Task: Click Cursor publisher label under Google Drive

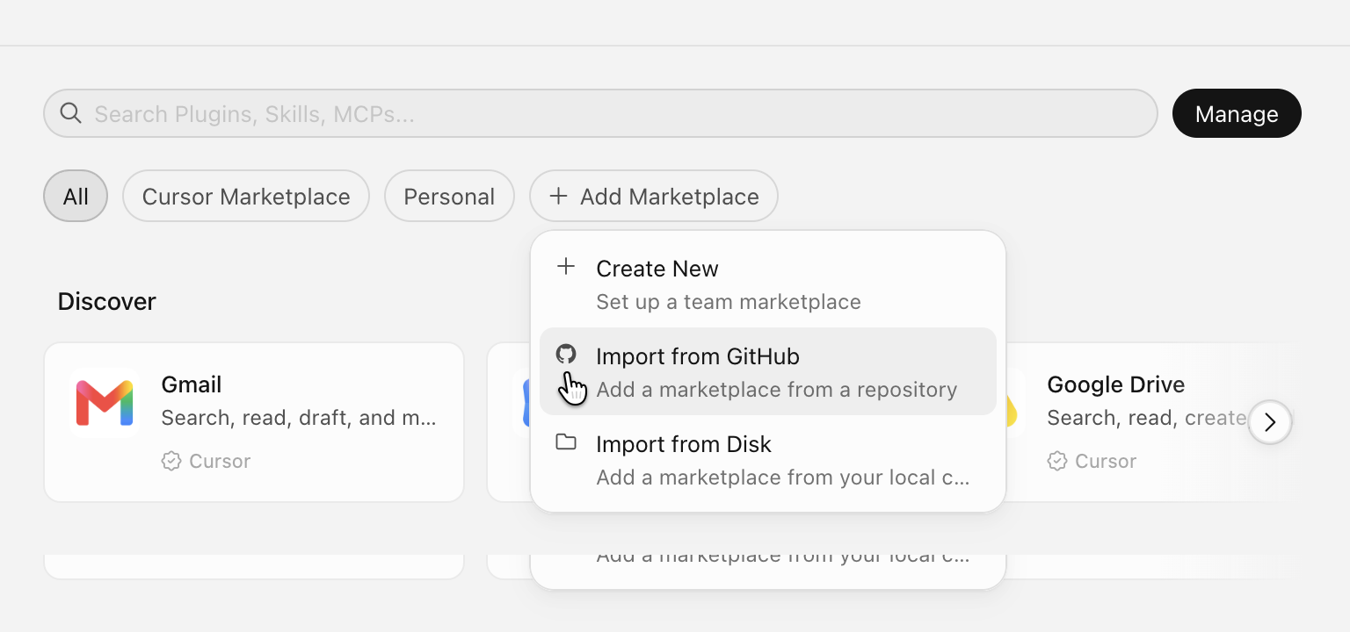Action: 1106,461
